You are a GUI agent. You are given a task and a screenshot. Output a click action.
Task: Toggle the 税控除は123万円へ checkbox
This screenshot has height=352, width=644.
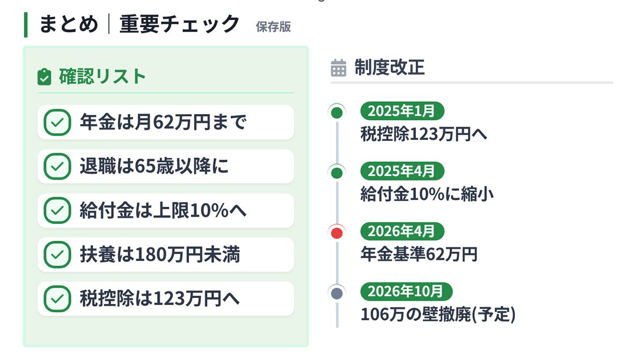(57, 298)
